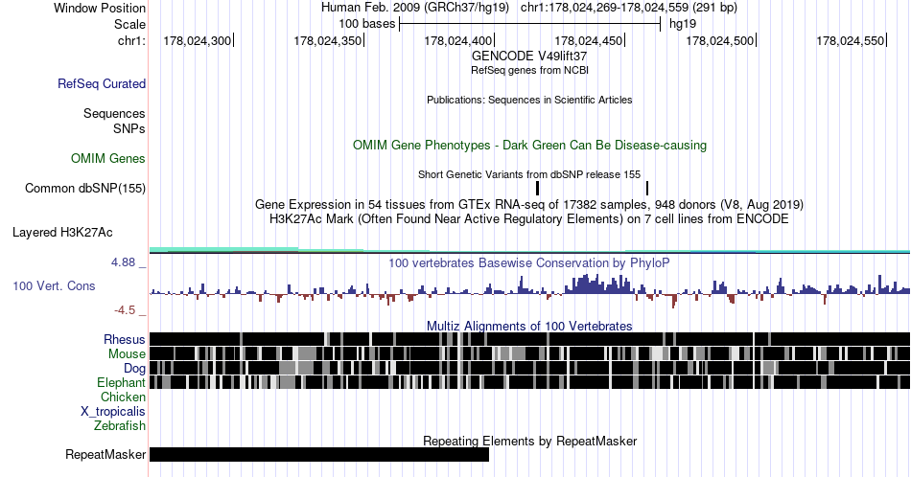The width and height of the screenshot is (911, 477).
Task: Click the Mouse alignment row label
Action: (x=127, y=354)
